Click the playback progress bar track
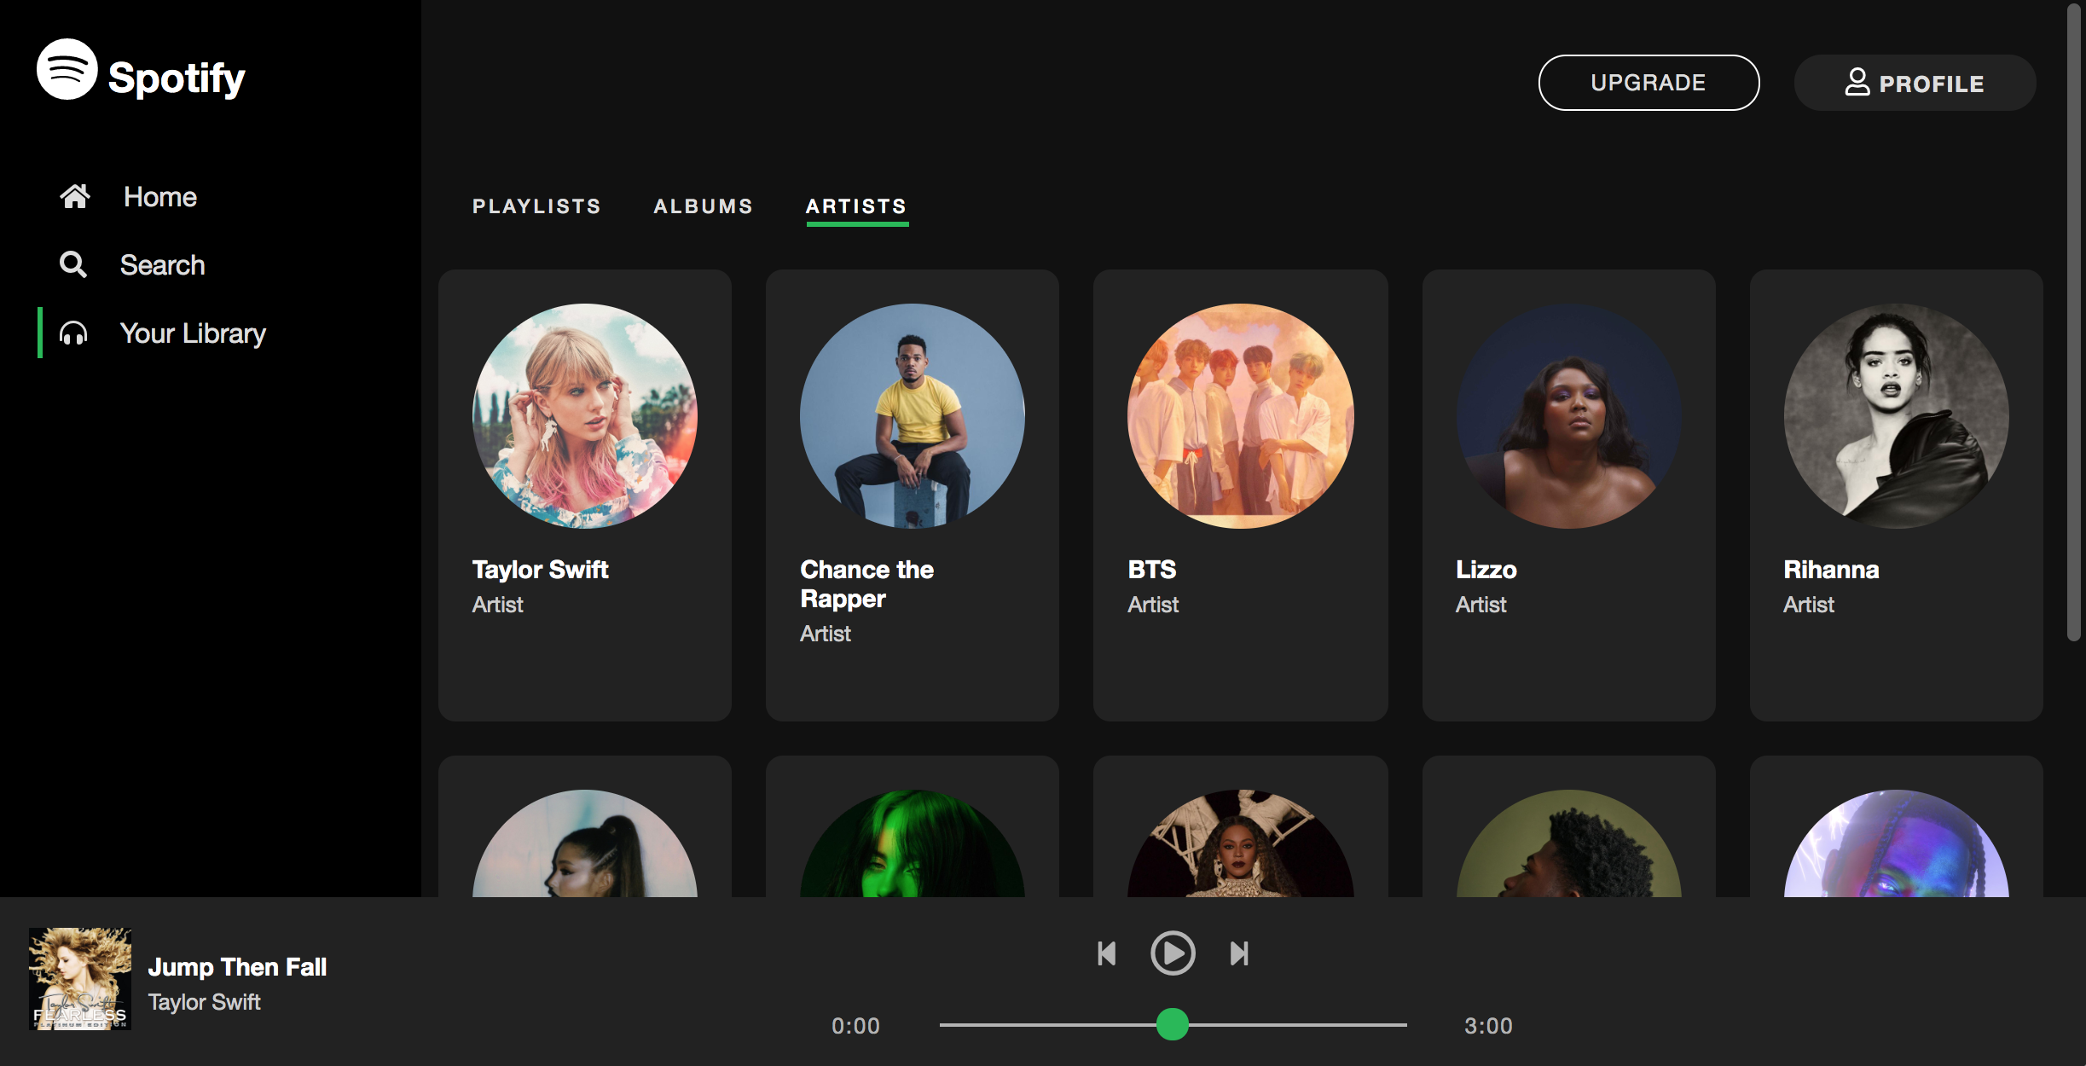Screen dimensions: 2086x1066 coord(1173,1025)
